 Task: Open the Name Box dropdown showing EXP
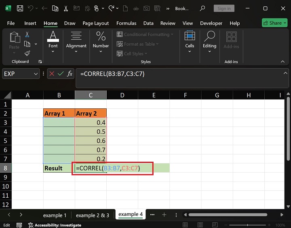tap(36, 74)
